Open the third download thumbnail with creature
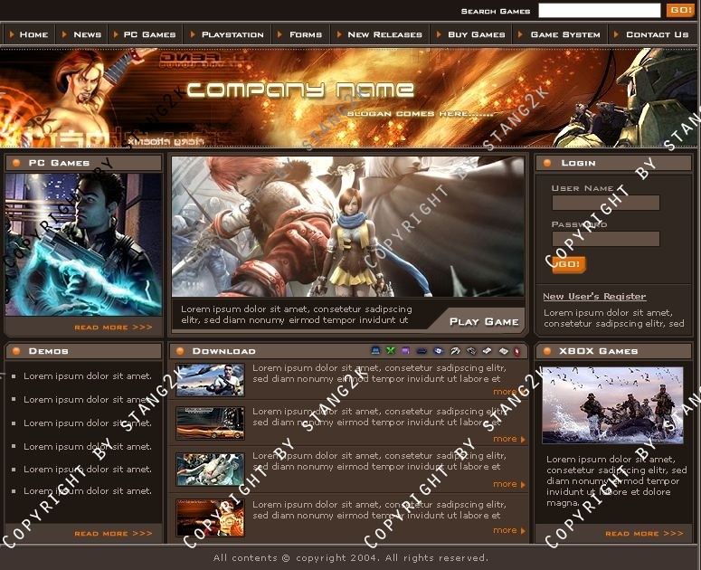 click(x=210, y=470)
